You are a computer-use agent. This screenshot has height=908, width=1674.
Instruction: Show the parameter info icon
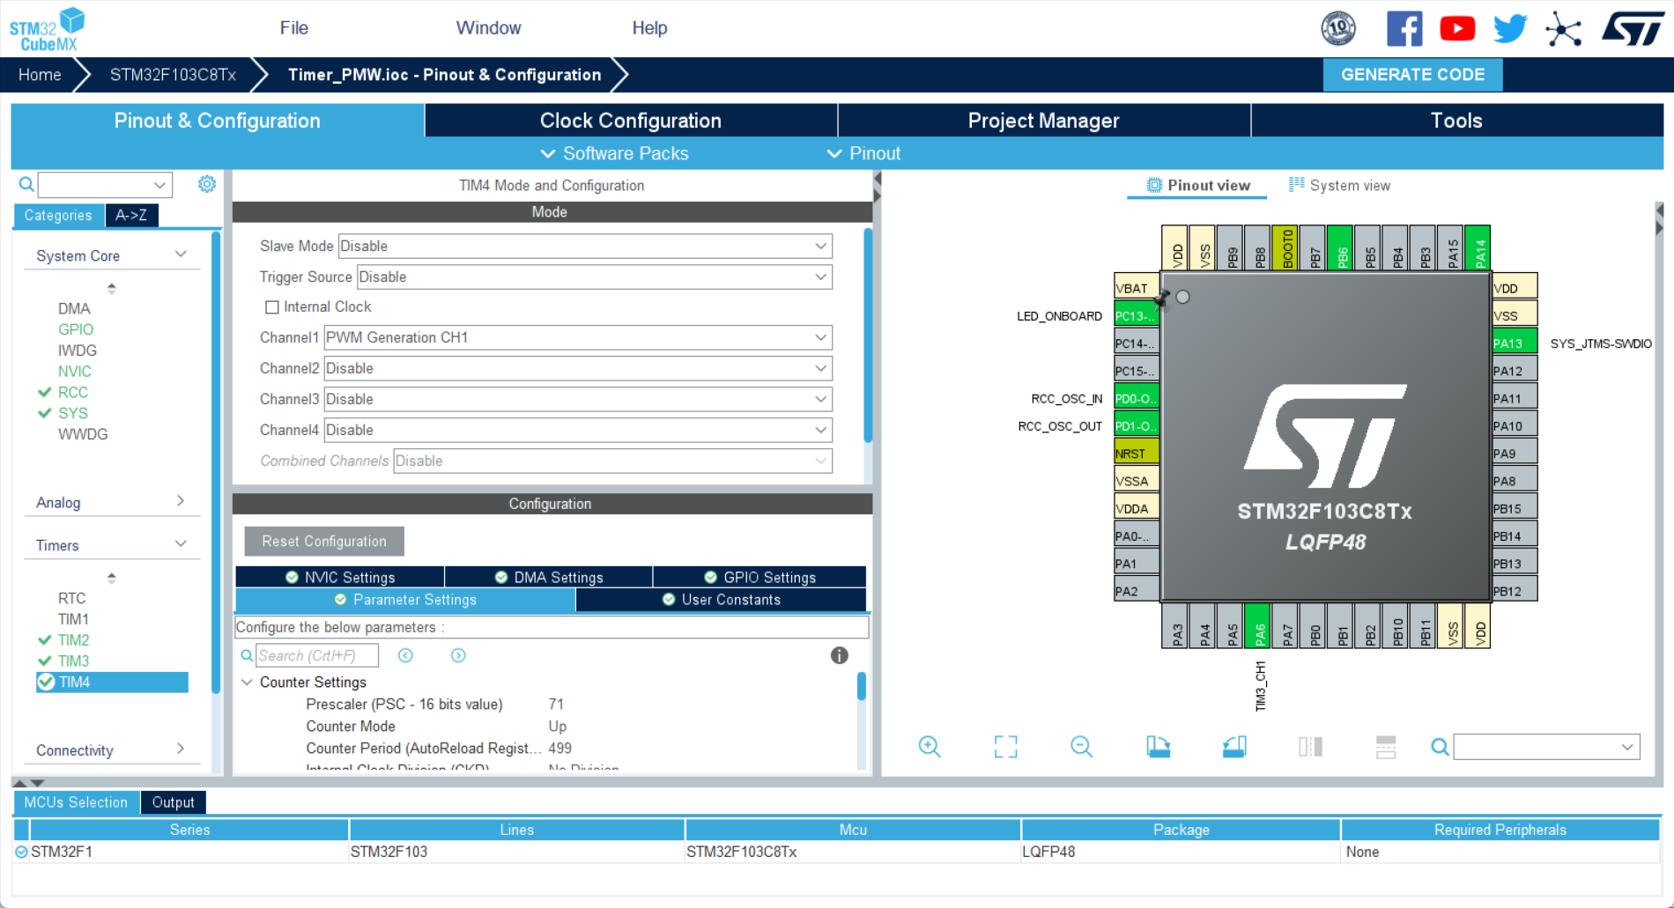pyautogui.click(x=839, y=655)
